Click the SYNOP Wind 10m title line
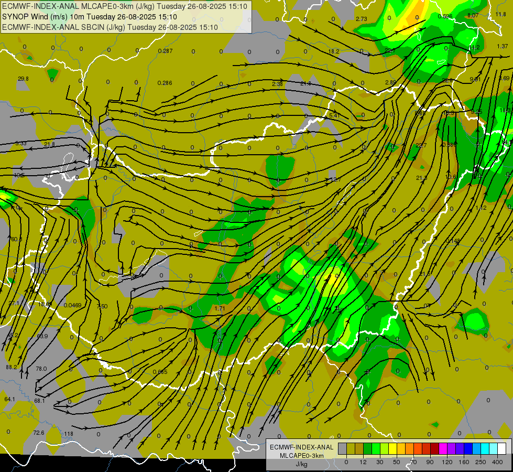513x472 pixels. (x=89, y=17)
